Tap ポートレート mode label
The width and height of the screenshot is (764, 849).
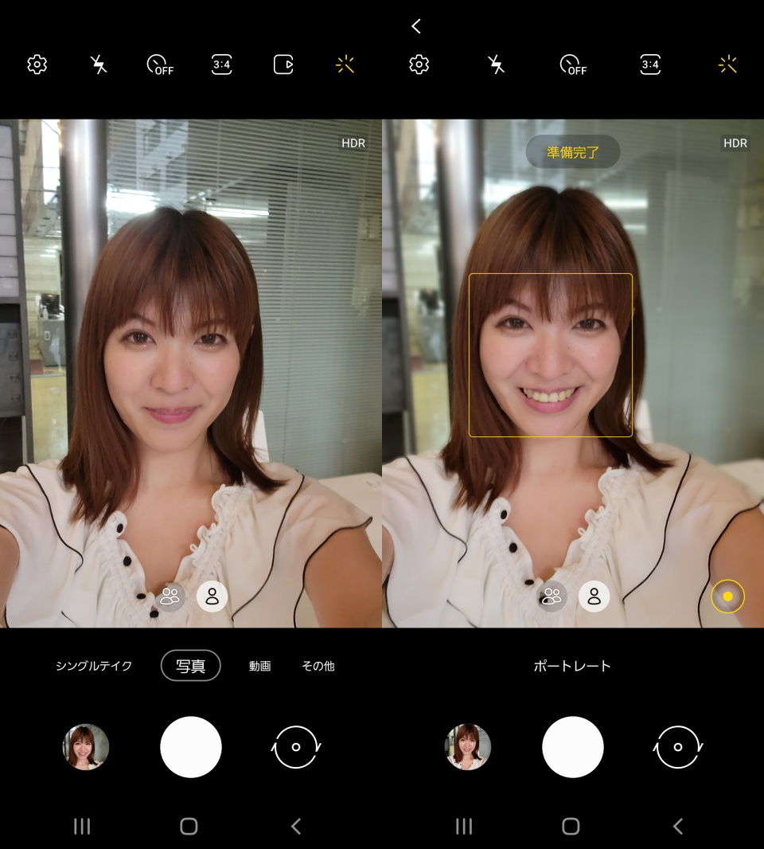(x=572, y=666)
